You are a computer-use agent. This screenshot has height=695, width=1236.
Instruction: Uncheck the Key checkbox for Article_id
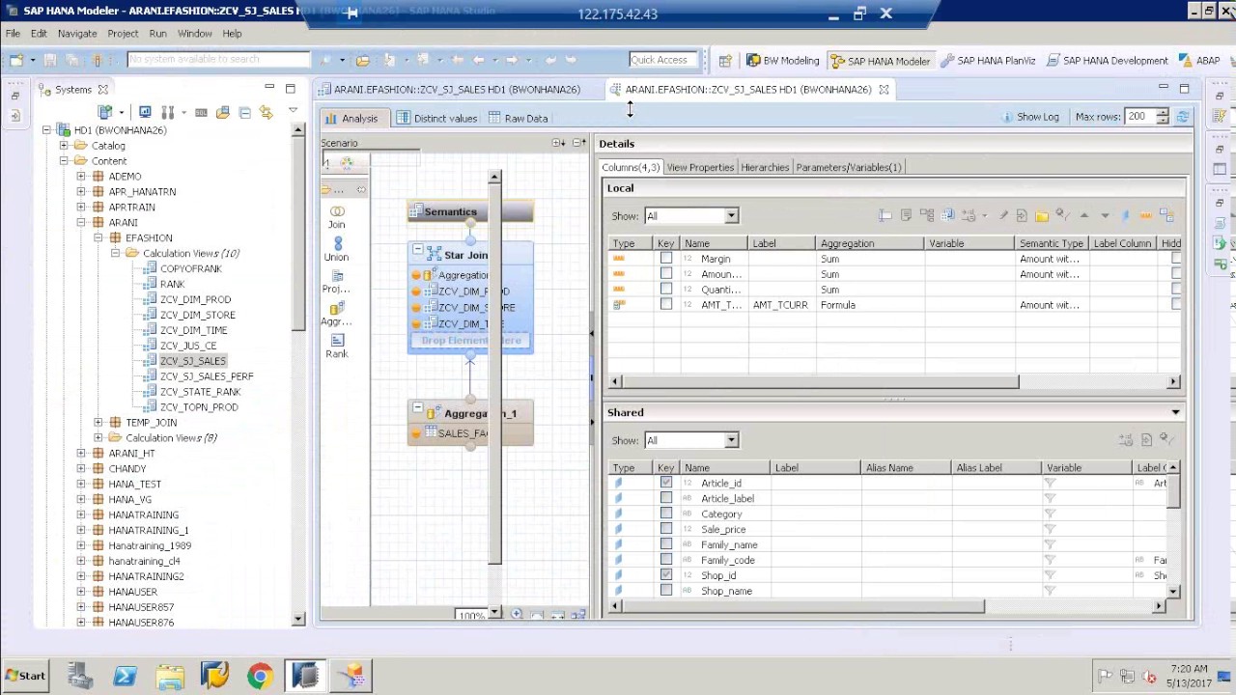point(665,483)
